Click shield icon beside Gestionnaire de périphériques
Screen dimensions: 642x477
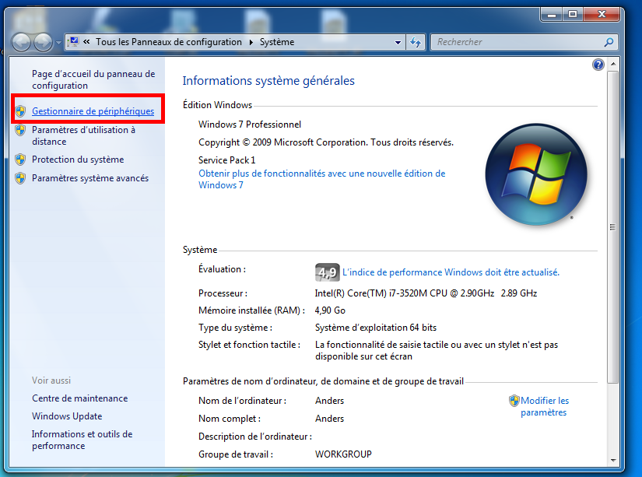[x=20, y=111]
